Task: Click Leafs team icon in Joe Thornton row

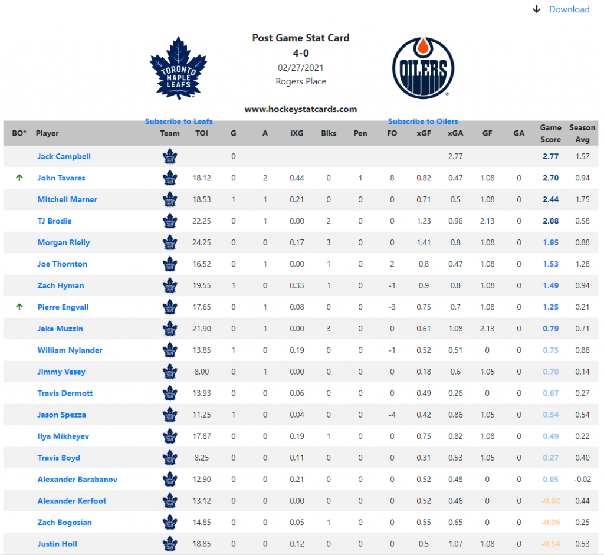Action: pos(170,265)
